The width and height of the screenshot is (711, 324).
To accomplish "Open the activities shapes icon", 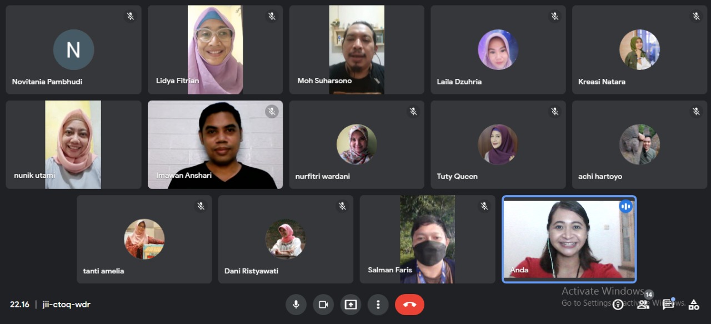I will click(x=693, y=305).
